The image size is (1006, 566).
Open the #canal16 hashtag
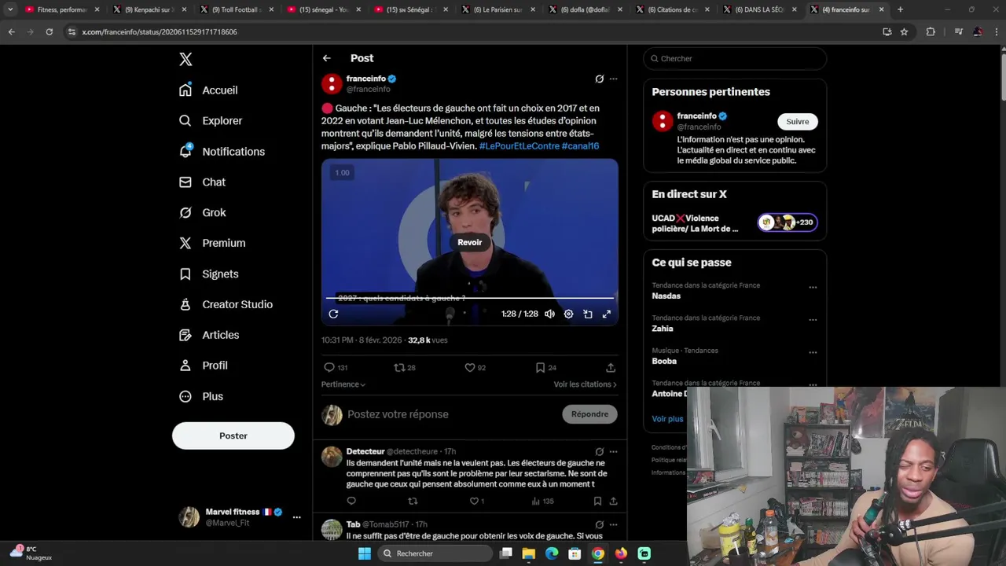click(580, 146)
